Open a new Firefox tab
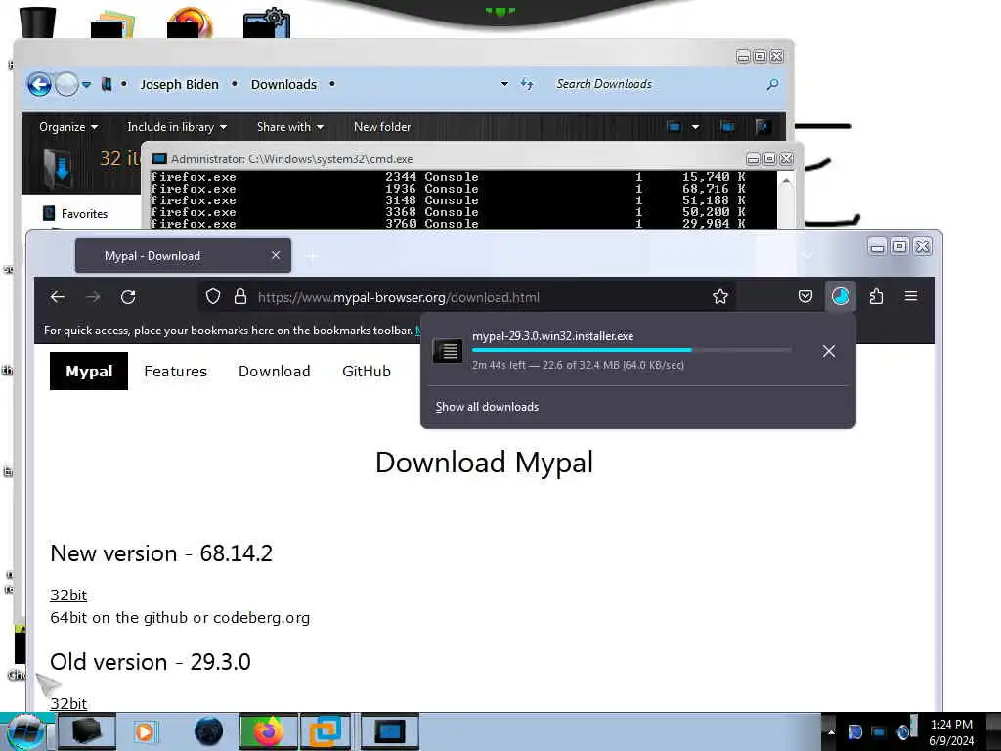 click(312, 257)
